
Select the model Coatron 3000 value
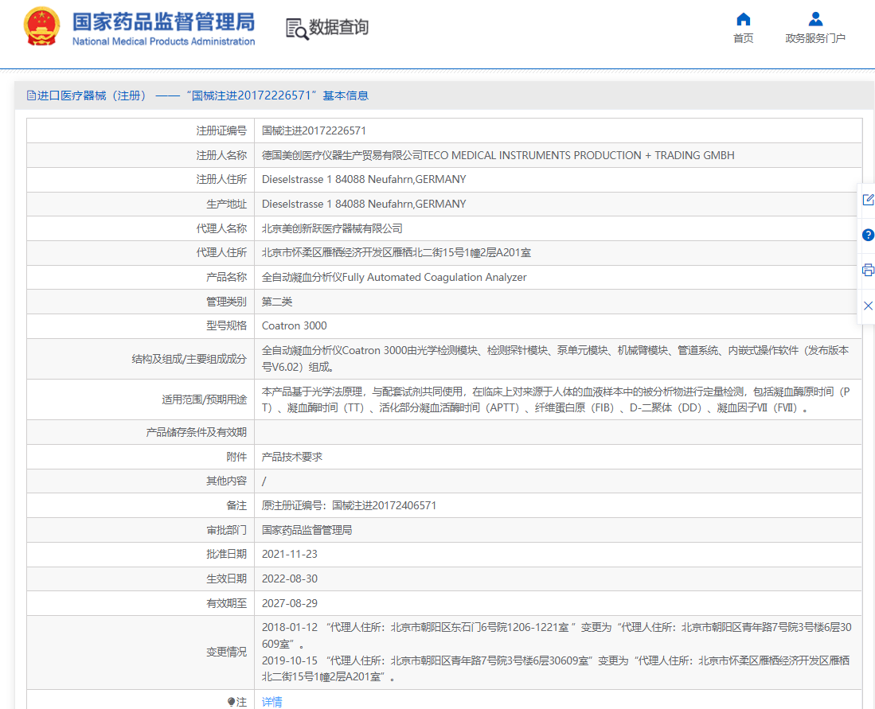[294, 325]
